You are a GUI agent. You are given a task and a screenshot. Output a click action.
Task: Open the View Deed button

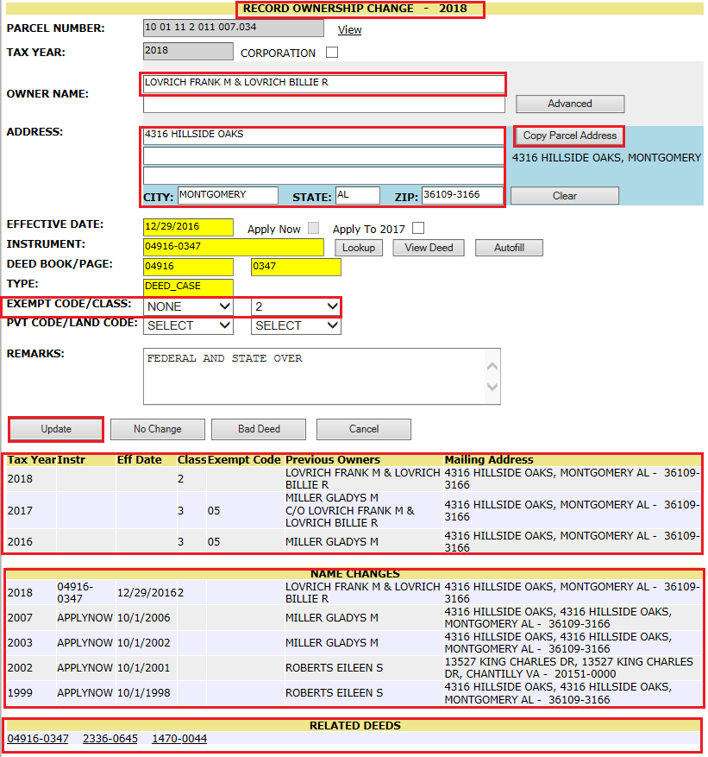click(x=429, y=248)
